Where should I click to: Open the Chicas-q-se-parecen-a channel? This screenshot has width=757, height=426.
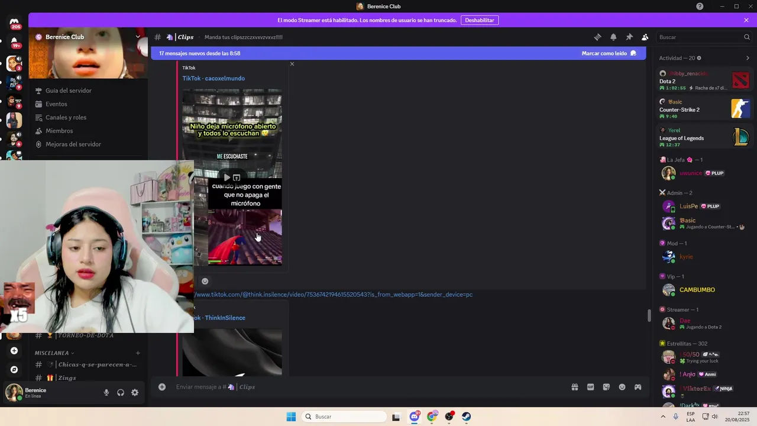[x=88, y=364]
